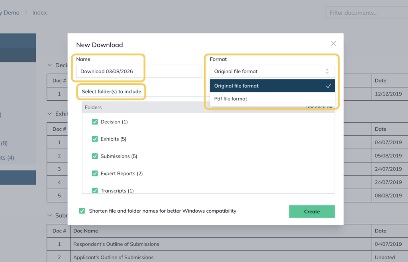
Task: Uncheck the Submissions (5) folder
Action: (95, 156)
